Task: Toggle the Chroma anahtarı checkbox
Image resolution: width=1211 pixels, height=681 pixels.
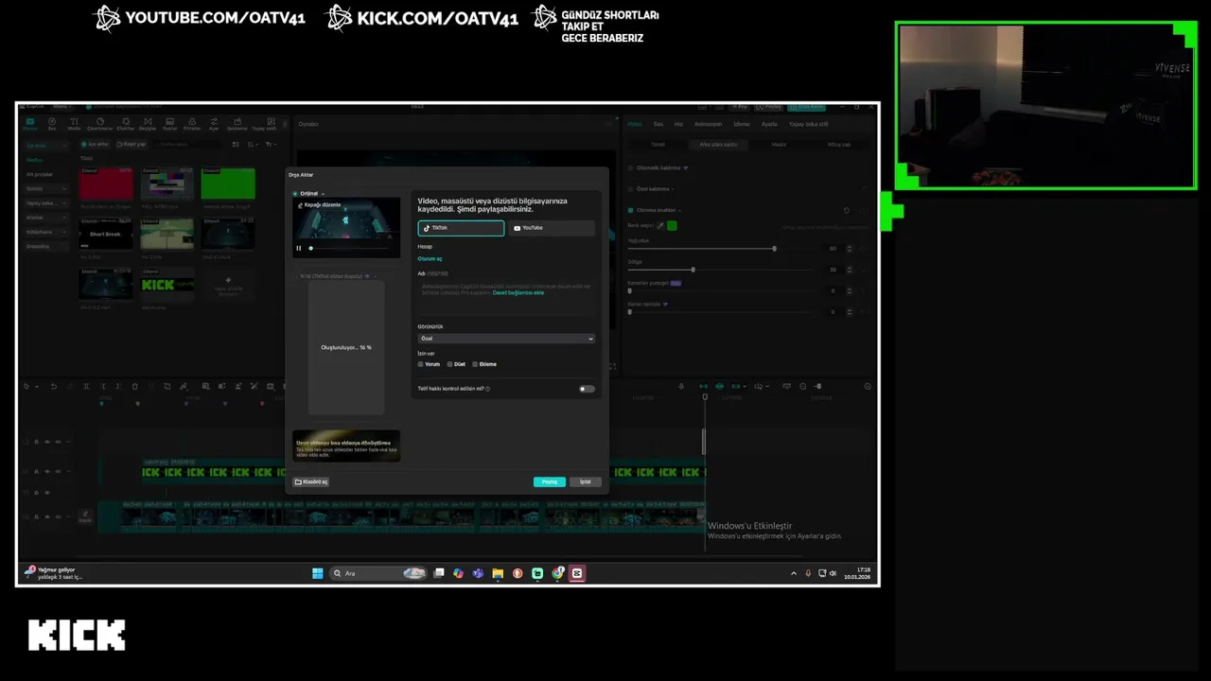Action: pyautogui.click(x=630, y=210)
